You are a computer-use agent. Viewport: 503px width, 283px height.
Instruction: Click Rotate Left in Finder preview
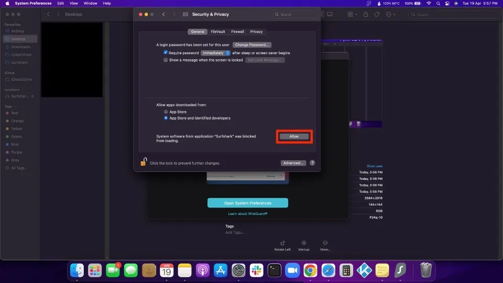tap(282, 246)
